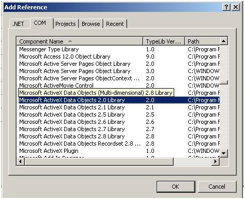Screen dimensions: 245x199
Task: Sort by Component Name column header
Action: click(x=80, y=41)
